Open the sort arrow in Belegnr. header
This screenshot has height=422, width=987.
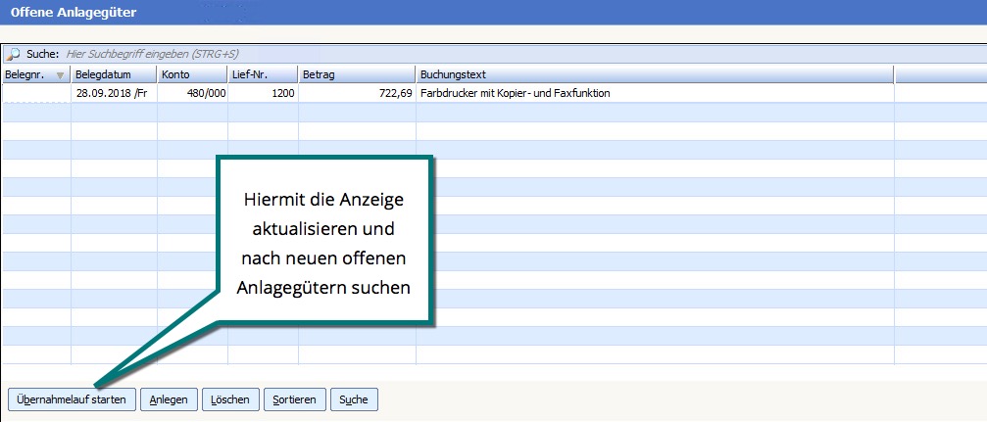pos(61,75)
